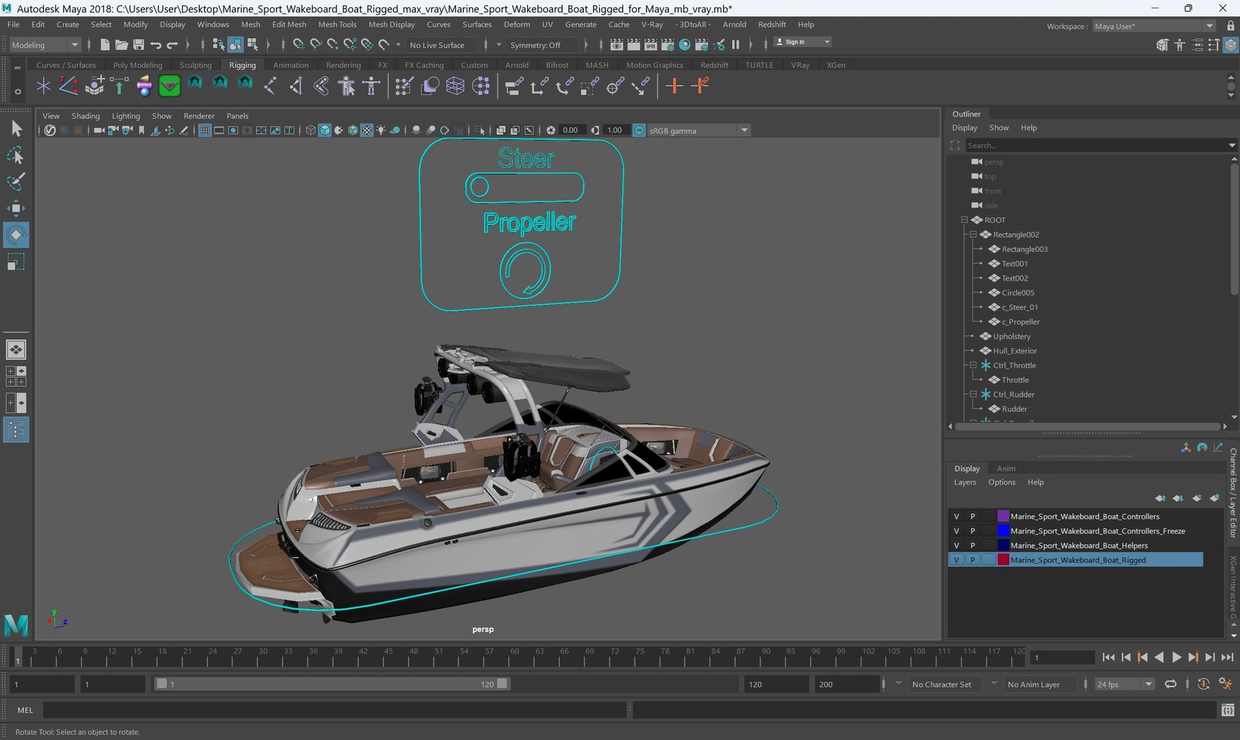Select the arrow Select tool in toolbox
Viewport: 1240px width, 740px height.
[x=16, y=128]
